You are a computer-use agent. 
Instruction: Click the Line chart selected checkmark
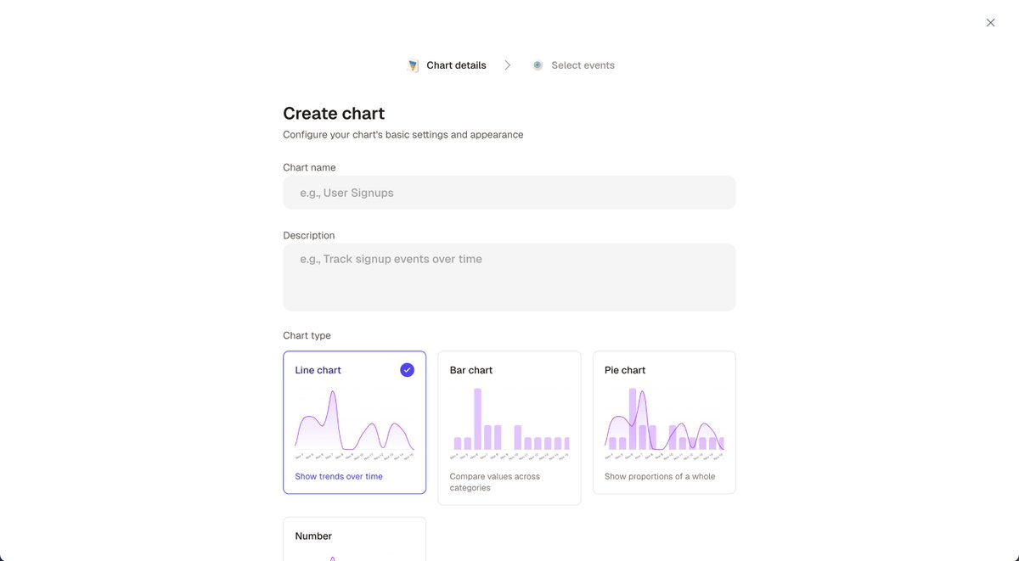click(x=408, y=370)
